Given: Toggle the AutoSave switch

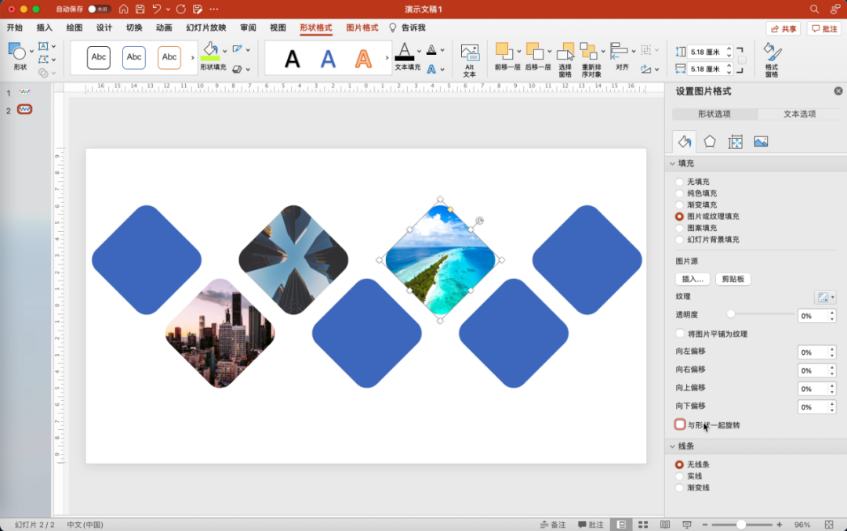Looking at the screenshot, I should 99,9.
